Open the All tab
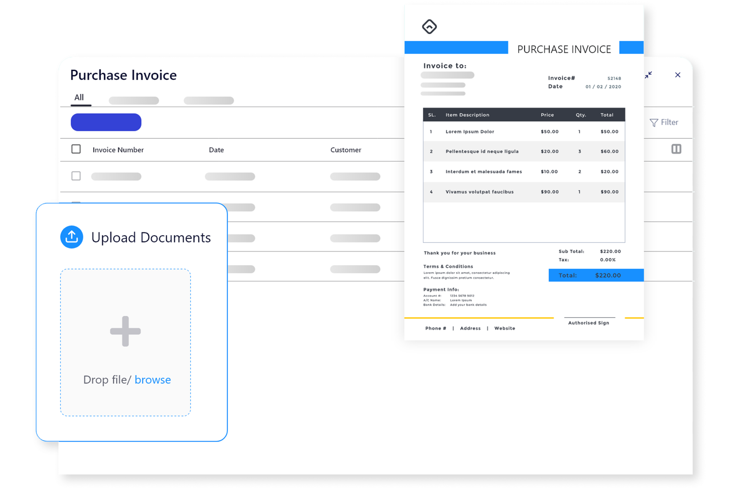740x489 pixels. 79,98
